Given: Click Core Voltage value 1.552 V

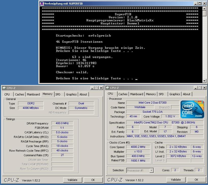Looking at the screenshot, I should (x=170, y=117).
